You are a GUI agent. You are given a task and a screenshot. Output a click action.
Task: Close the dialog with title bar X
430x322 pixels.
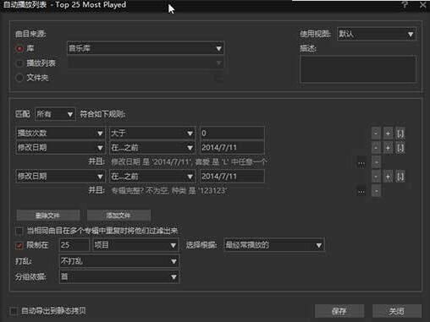pyautogui.click(x=423, y=5)
